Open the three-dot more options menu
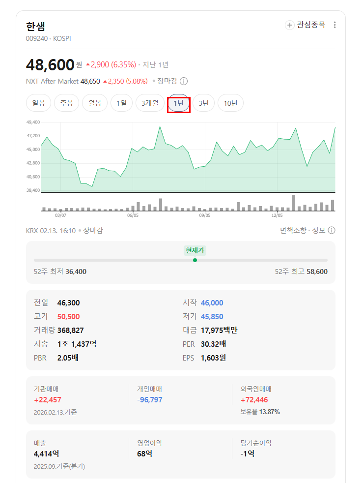Screen dimensions: 363x483 click(335, 25)
